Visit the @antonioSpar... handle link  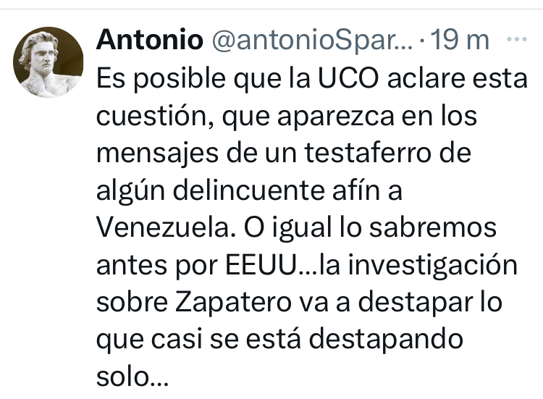(310, 41)
